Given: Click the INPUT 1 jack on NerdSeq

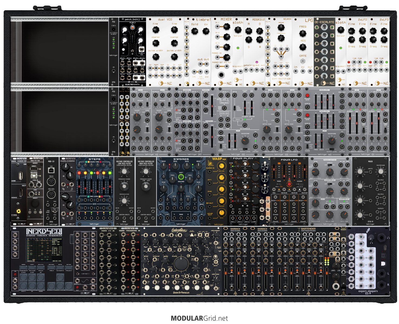Looking at the screenshot, I should click(15, 235).
